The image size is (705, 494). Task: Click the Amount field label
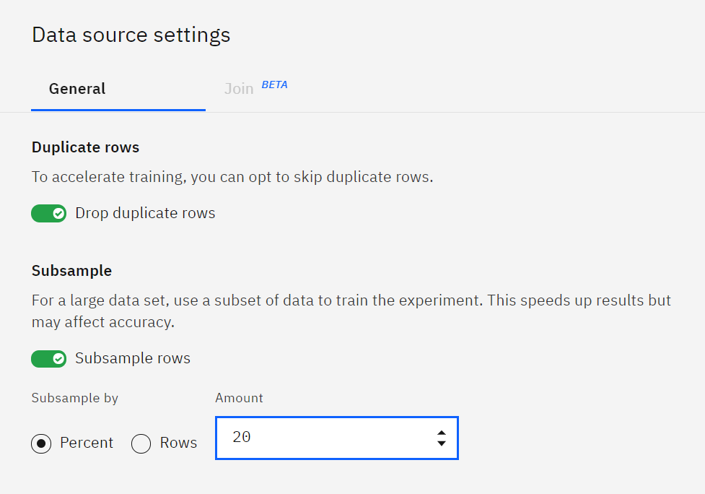(239, 398)
